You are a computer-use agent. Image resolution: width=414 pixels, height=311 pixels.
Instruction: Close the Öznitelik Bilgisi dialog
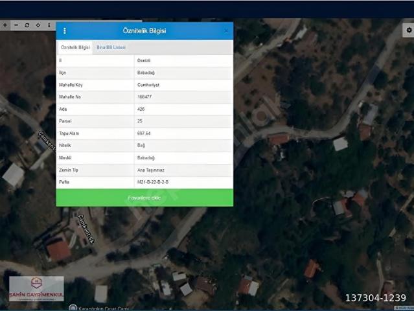click(x=226, y=31)
